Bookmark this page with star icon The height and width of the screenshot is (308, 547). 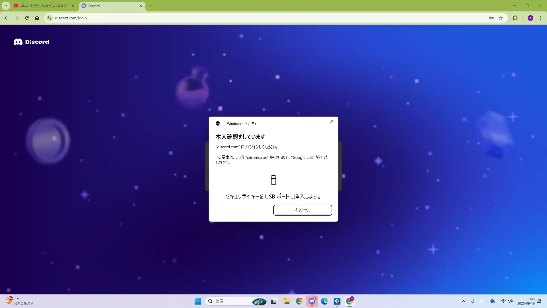click(x=501, y=18)
